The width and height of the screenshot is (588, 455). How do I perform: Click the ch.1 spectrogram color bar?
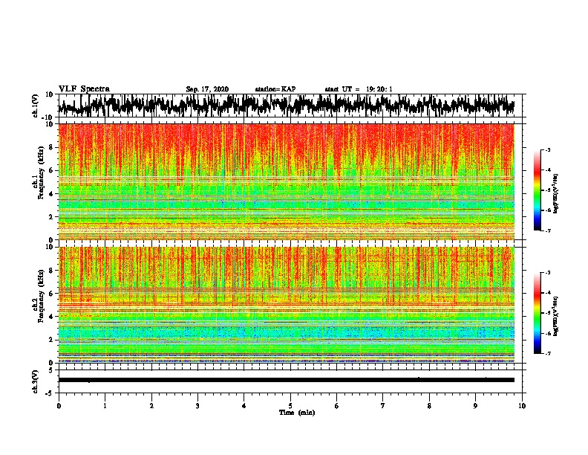[537, 190]
